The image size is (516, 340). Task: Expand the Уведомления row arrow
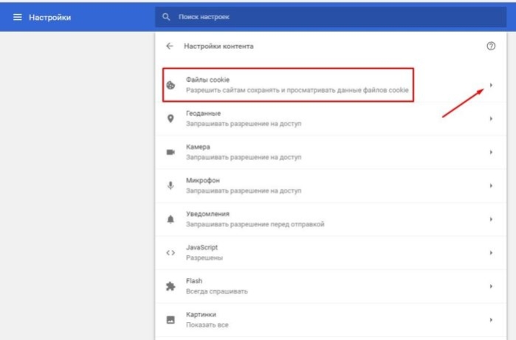[491, 219]
